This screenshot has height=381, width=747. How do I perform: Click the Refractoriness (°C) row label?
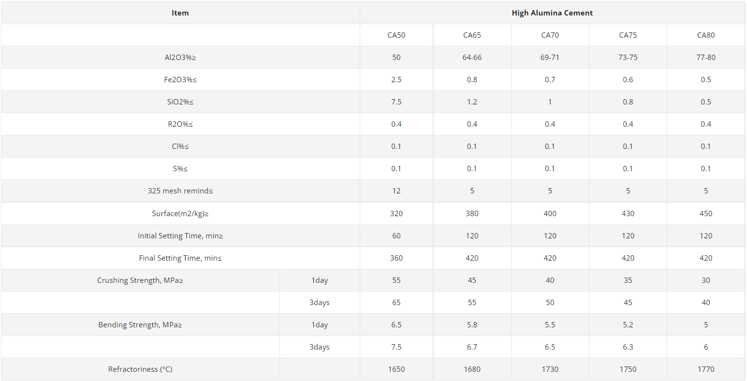click(140, 369)
